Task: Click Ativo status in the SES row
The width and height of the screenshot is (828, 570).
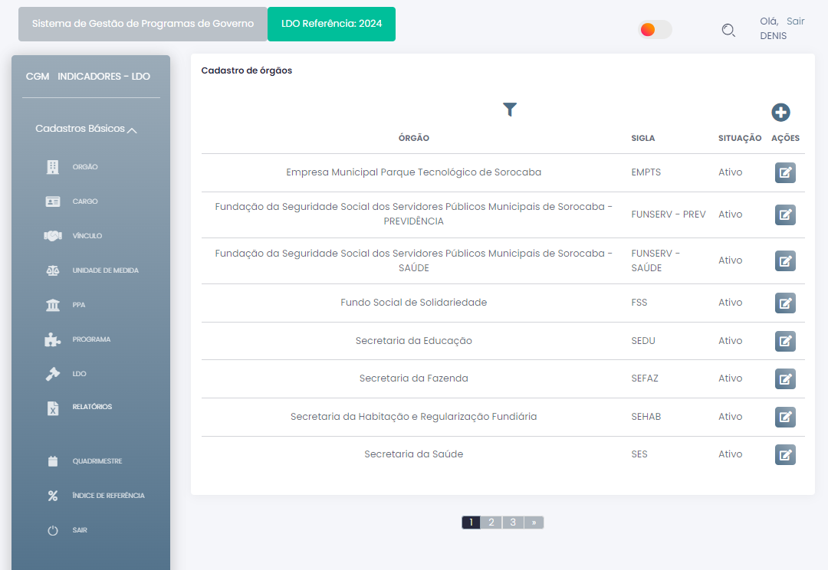Action: point(730,454)
